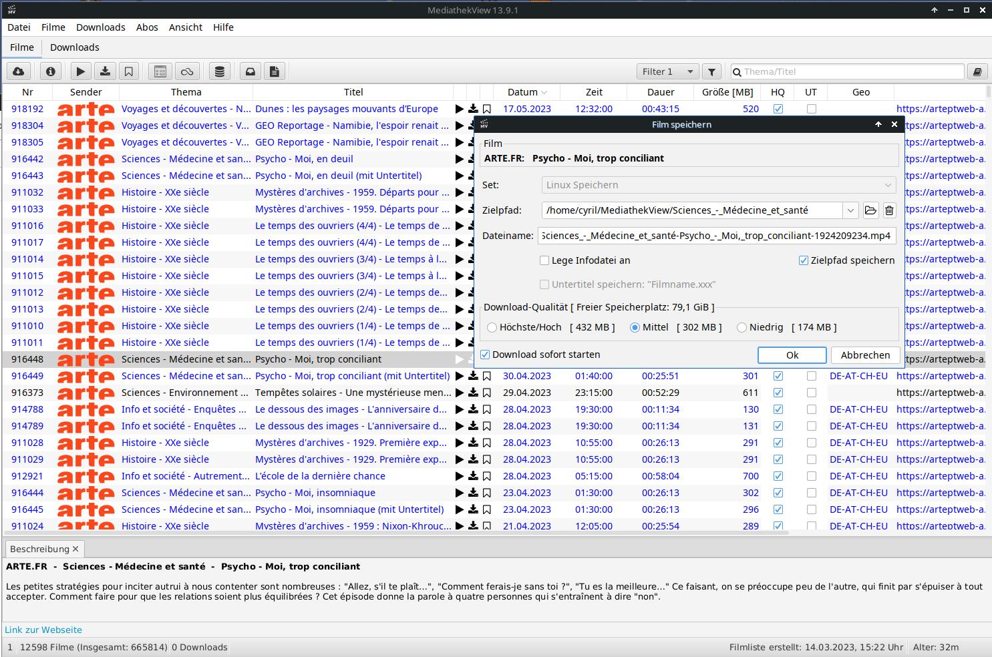Click the Größe [MB] column header
This screenshot has height=657, width=992.
pyautogui.click(x=727, y=92)
